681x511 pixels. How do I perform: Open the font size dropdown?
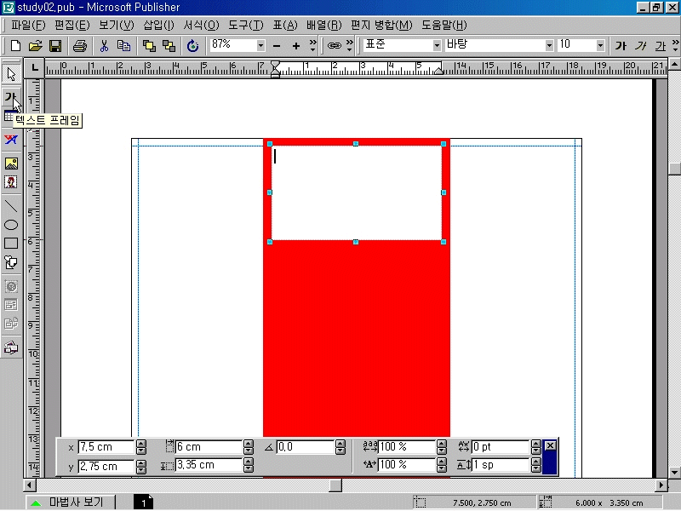[x=601, y=46]
